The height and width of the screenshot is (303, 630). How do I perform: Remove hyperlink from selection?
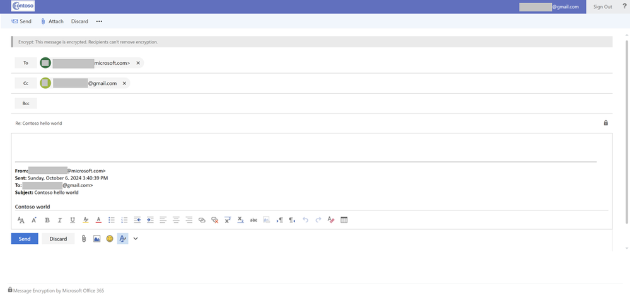[x=215, y=220]
